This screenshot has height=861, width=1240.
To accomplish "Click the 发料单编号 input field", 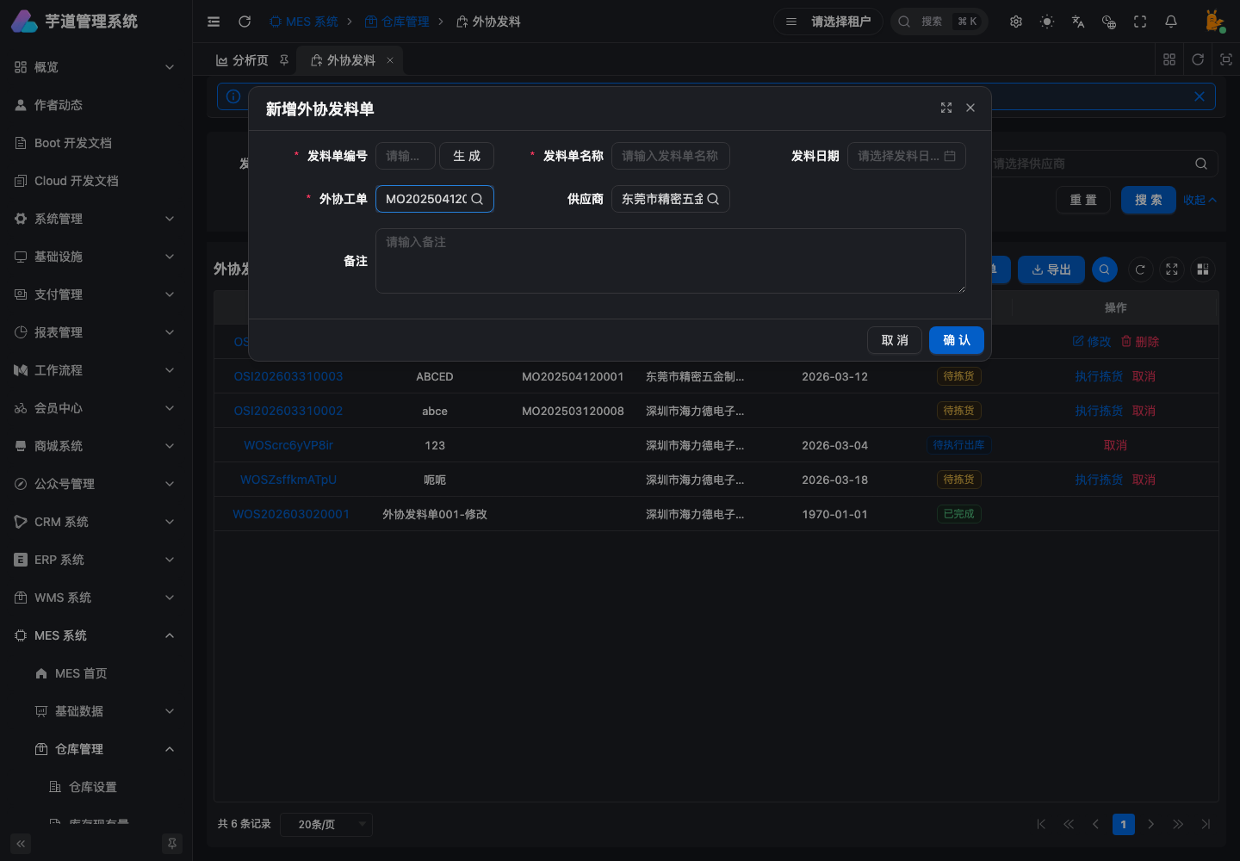I will click(x=406, y=156).
